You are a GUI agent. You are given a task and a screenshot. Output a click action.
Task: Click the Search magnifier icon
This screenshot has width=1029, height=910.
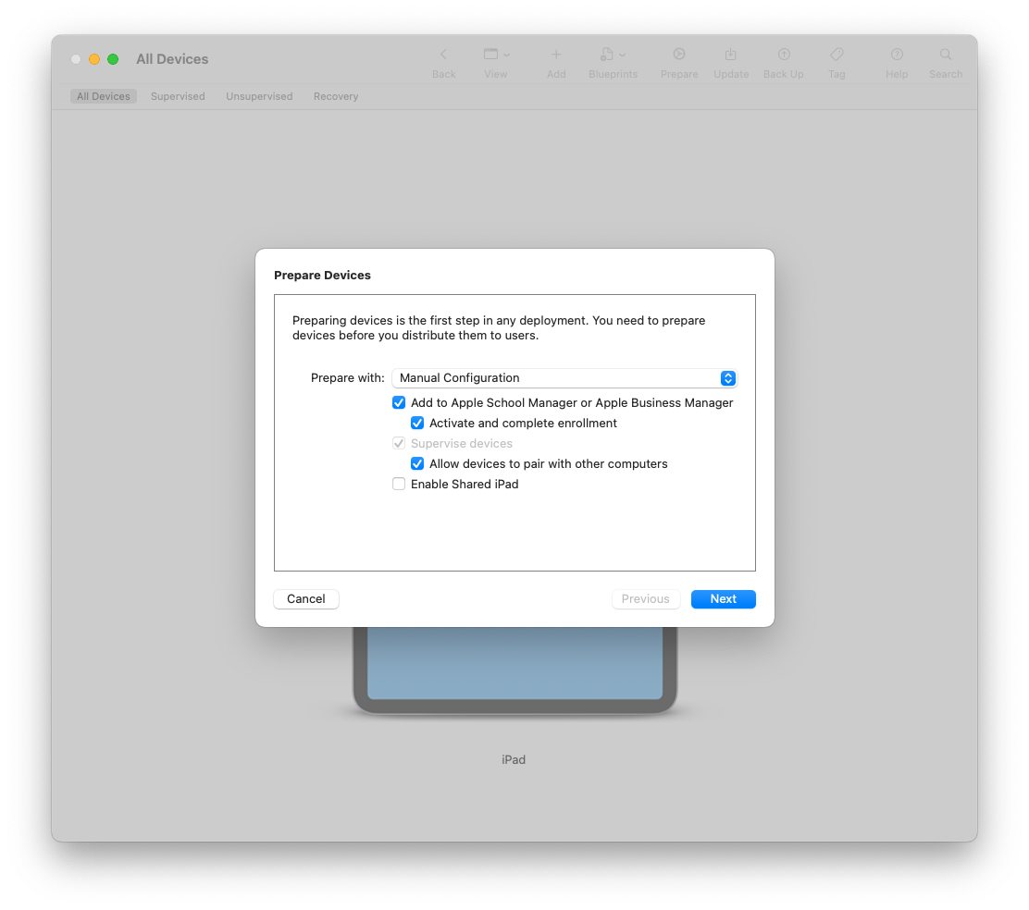point(946,55)
